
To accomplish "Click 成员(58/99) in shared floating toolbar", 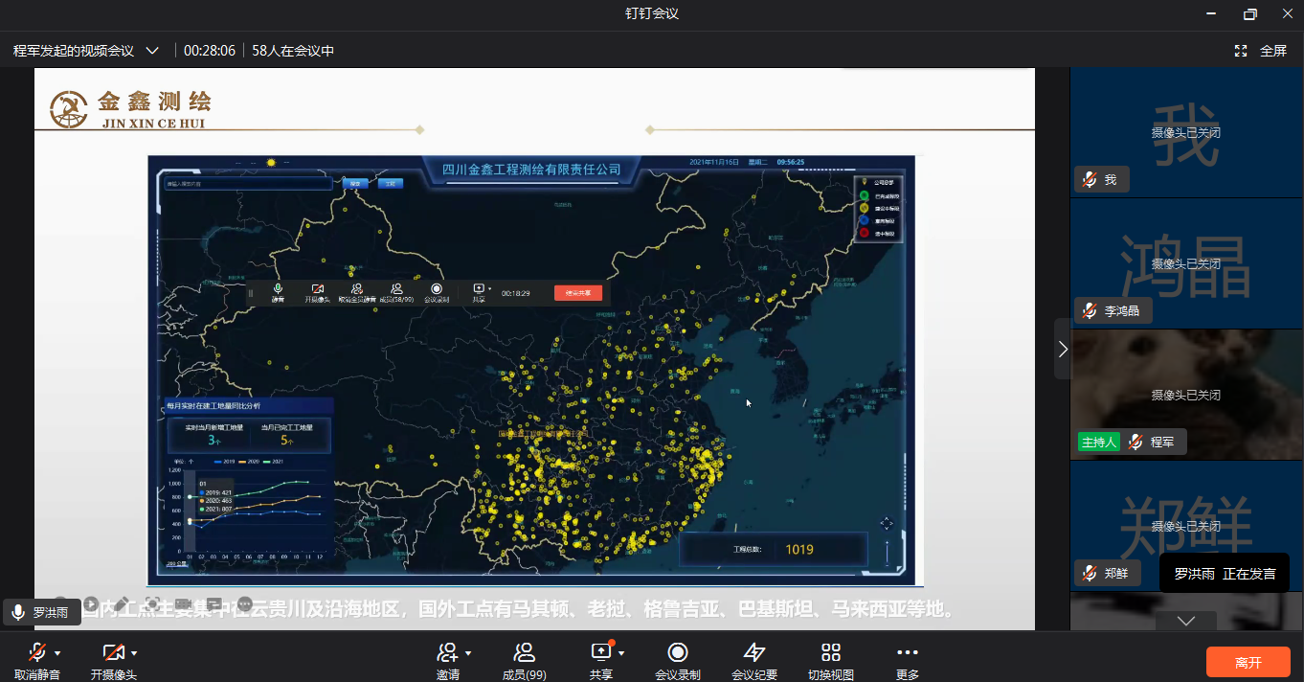I will point(396,292).
